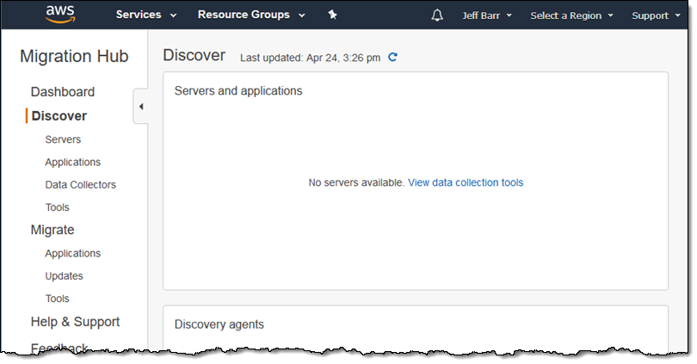
Task: Open Help & Support in the sidebar
Action: [75, 322]
